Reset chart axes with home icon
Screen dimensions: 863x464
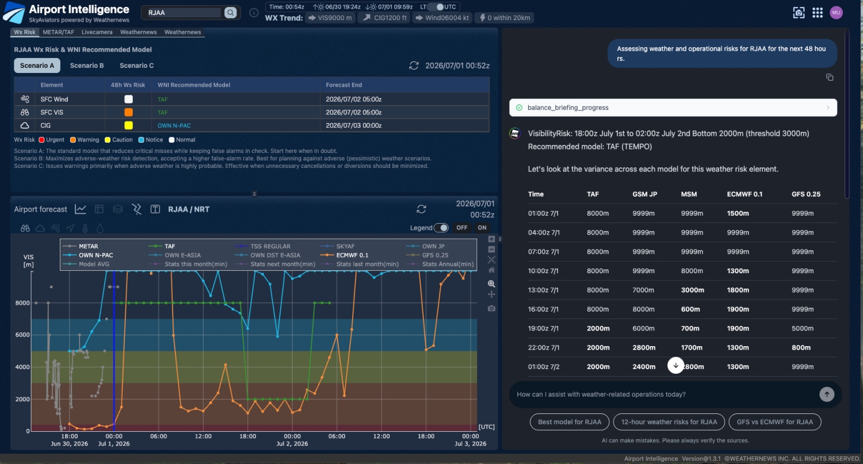491,270
